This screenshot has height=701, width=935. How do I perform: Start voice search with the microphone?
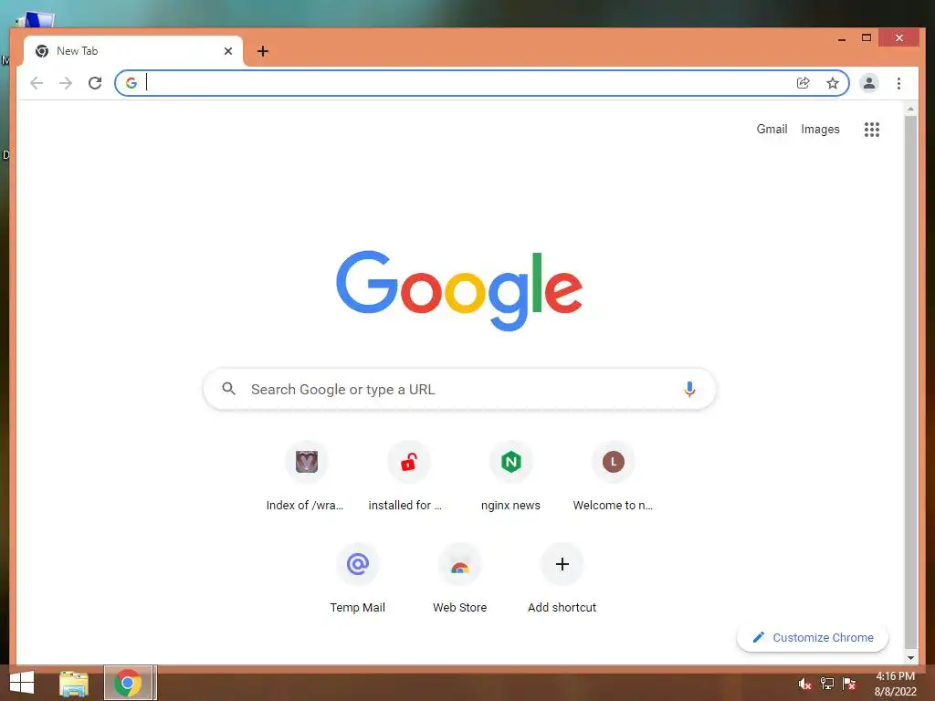pos(689,389)
